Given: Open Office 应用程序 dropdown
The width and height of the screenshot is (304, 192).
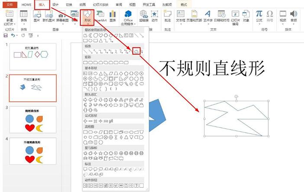Looking at the screenshot, I should click(128, 18).
